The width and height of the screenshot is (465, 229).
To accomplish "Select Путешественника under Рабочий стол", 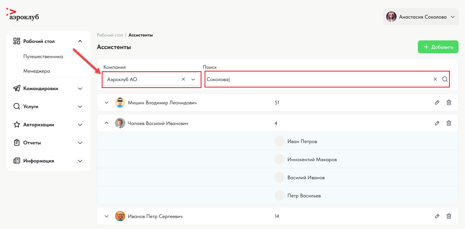I will point(43,56).
